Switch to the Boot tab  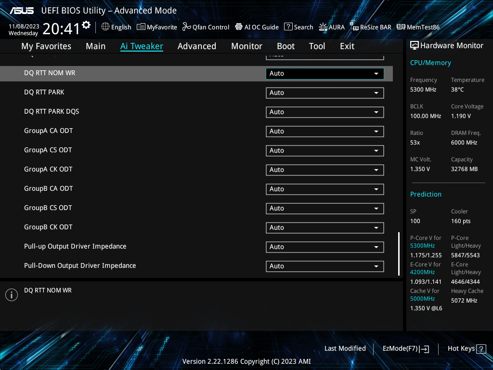tap(285, 46)
